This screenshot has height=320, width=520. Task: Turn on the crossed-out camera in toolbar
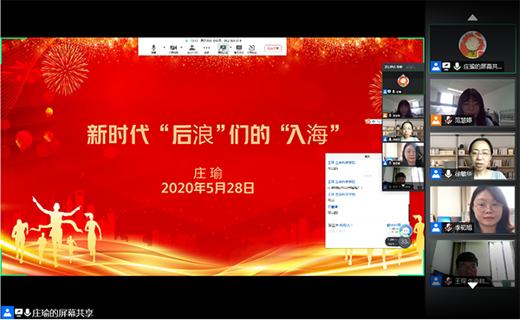[x=173, y=49]
